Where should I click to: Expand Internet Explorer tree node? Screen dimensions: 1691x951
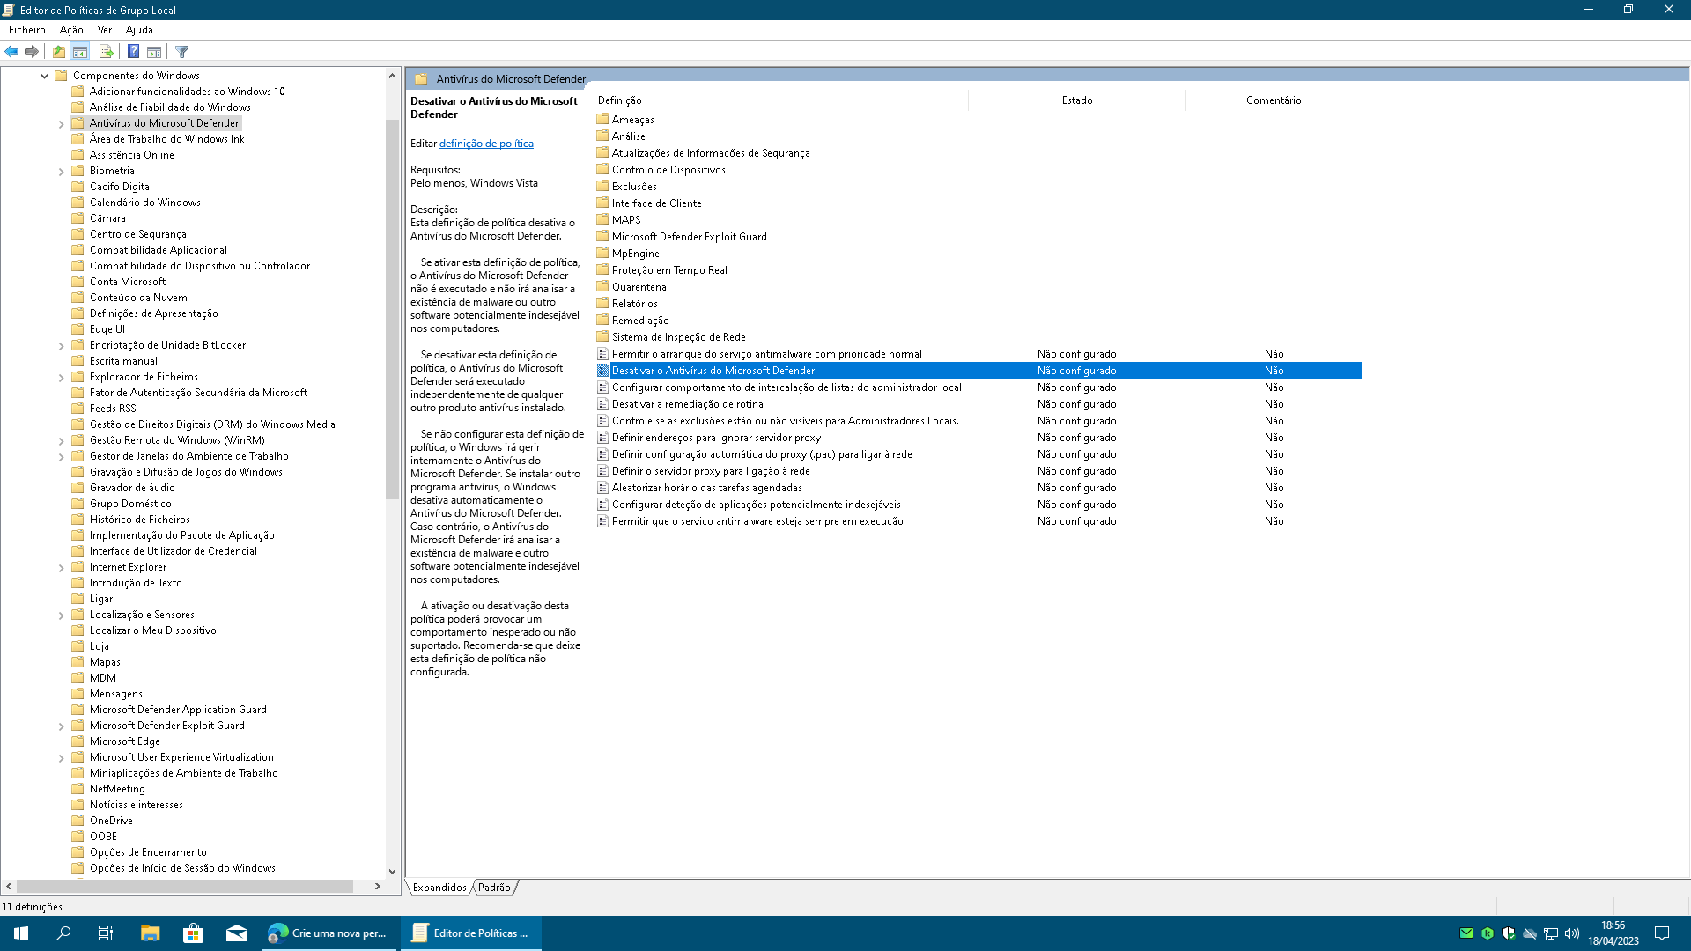(x=61, y=568)
